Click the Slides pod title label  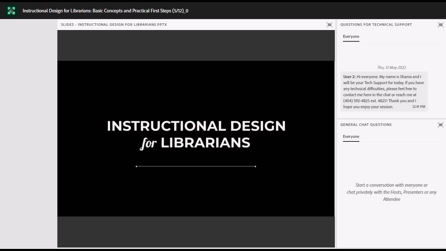tap(114, 24)
